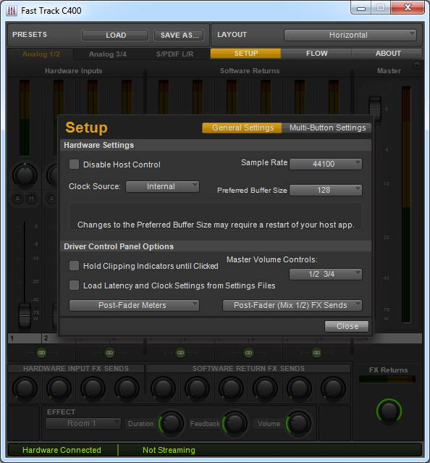430x463 pixels.
Task: Toggle stereo link for software returns 5 and 6
Action: pos(316,353)
